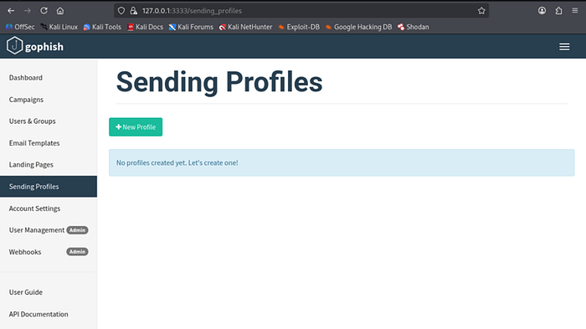Open the Exploit-DB bookmark
The image size is (586, 329).
pyautogui.click(x=299, y=27)
